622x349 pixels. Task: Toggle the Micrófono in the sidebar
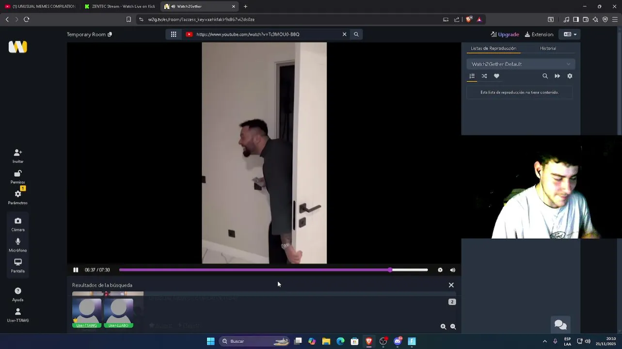point(18,245)
